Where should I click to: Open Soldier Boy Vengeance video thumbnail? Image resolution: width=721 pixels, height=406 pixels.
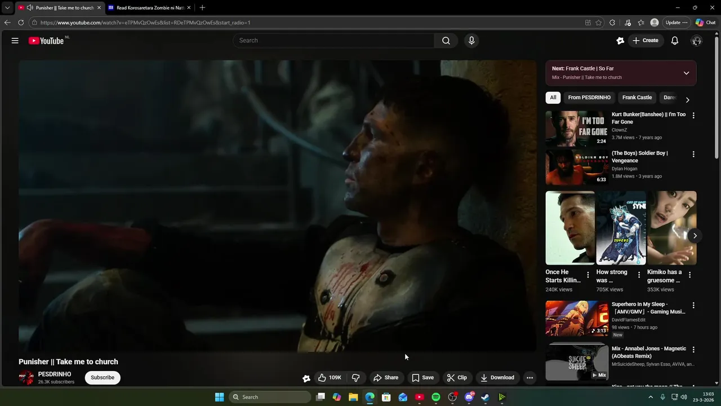[577, 167]
